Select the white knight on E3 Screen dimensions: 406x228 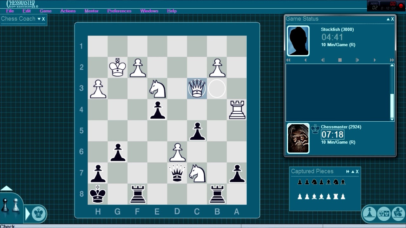(158, 88)
